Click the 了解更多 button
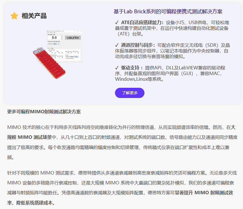 pyautogui.click(x=130, y=93)
